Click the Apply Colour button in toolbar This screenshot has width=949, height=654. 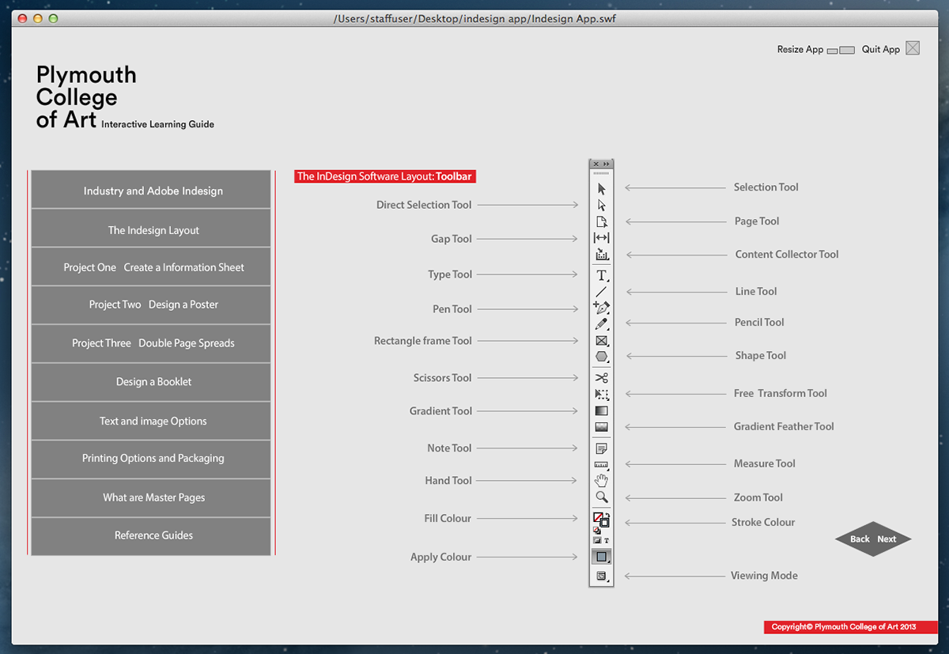tap(602, 557)
